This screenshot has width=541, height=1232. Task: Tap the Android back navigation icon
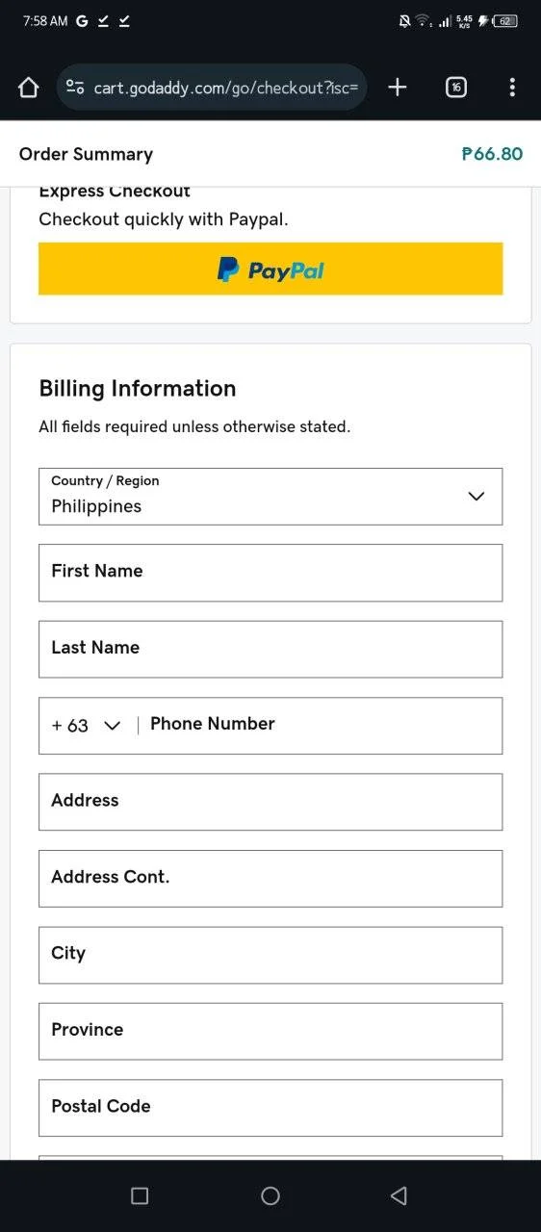coord(399,1195)
